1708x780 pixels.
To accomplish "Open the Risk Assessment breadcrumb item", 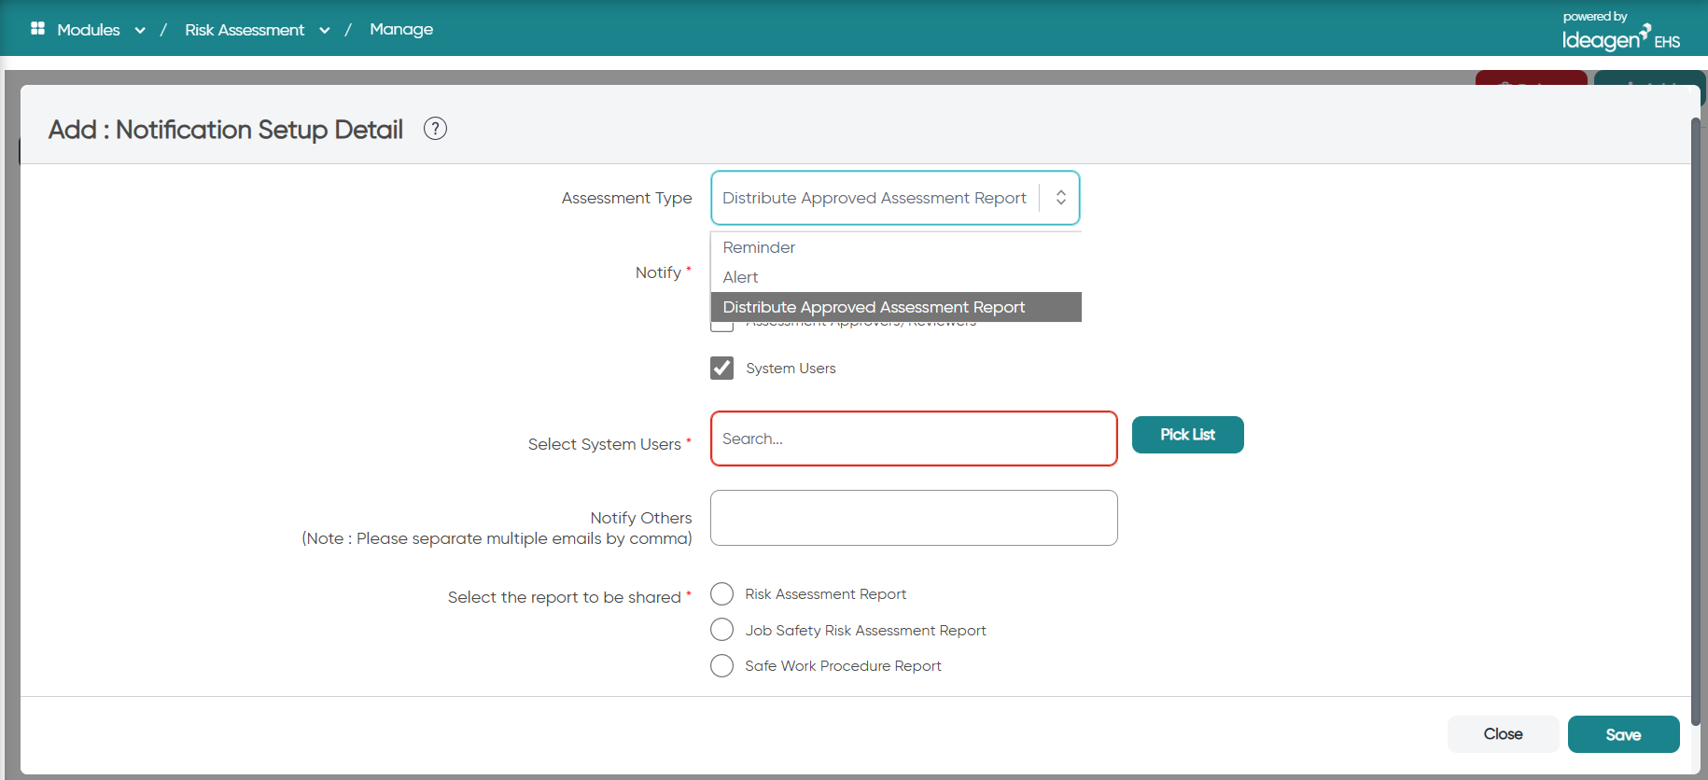I will [245, 30].
